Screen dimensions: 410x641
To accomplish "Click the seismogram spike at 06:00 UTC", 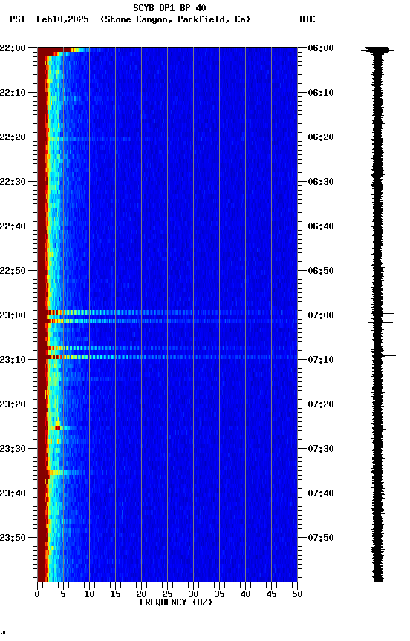I will [x=377, y=50].
